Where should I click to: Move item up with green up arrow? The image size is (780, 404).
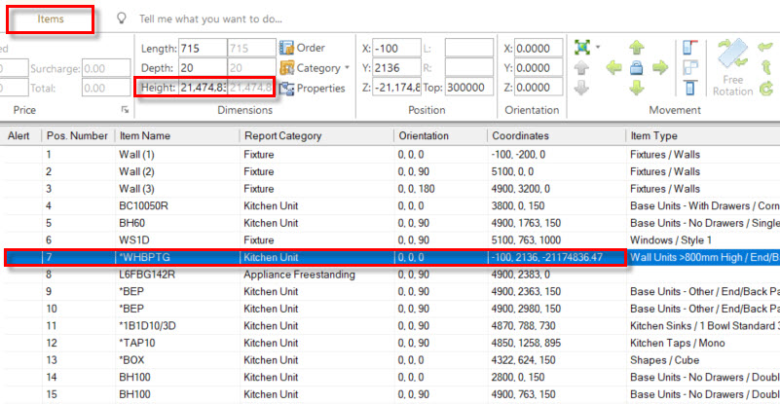point(637,48)
